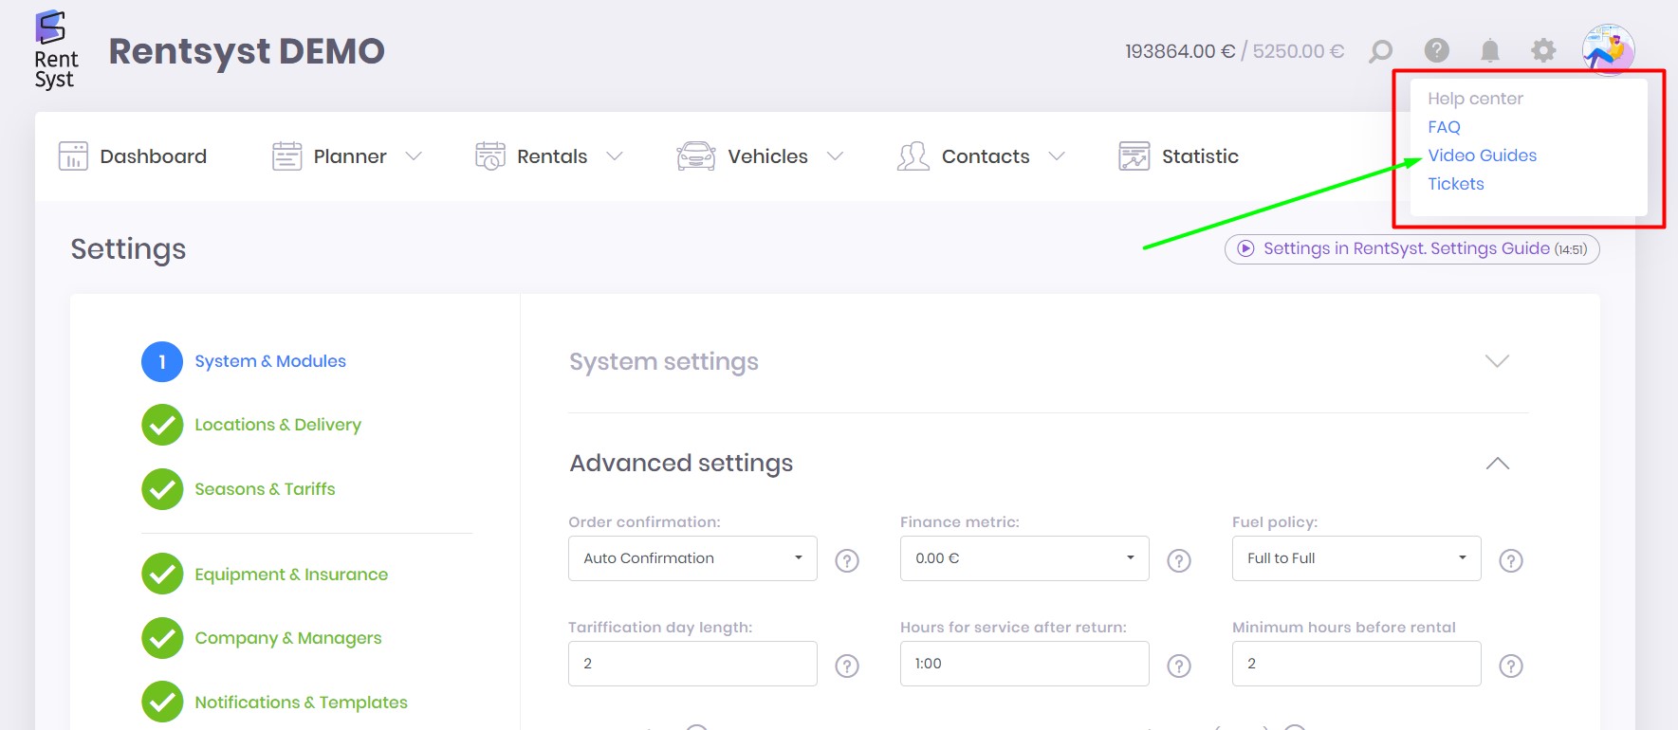Open the Order confirmation dropdown
Image resolution: width=1678 pixels, height=730 pixels.
pyautogui.click(x=692, y=558)
